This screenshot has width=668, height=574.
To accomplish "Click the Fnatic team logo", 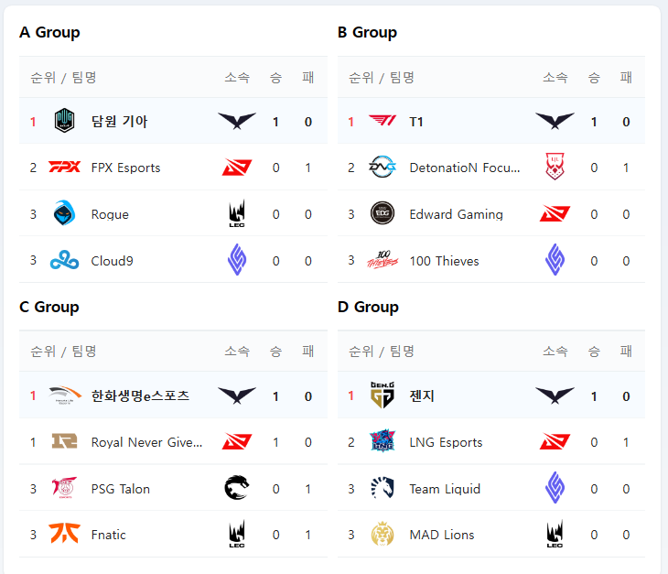I will click(64, 535).
